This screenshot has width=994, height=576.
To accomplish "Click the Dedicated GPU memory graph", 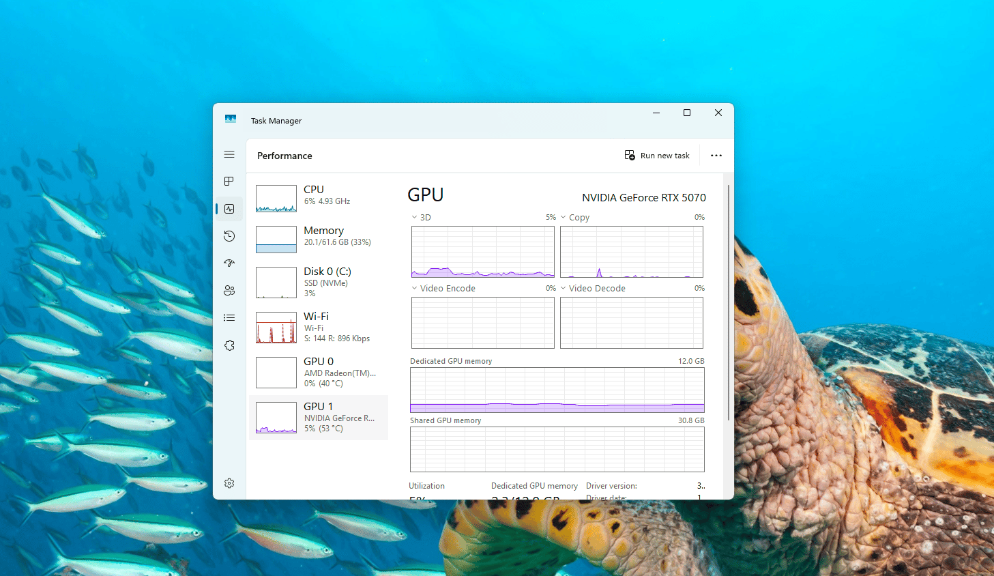I will coord(557,390).
